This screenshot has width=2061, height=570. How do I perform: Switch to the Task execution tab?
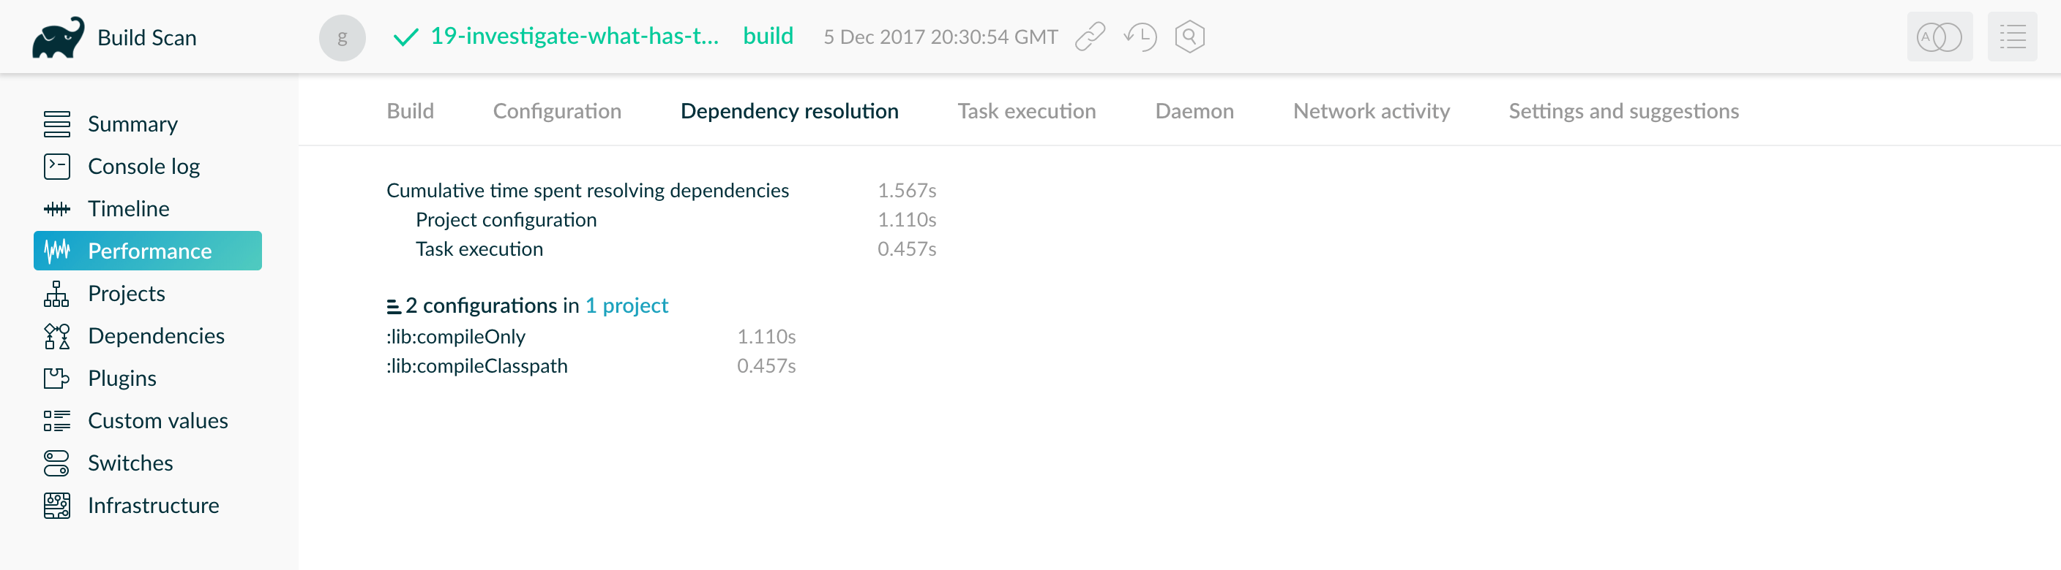click(1027, 111)
